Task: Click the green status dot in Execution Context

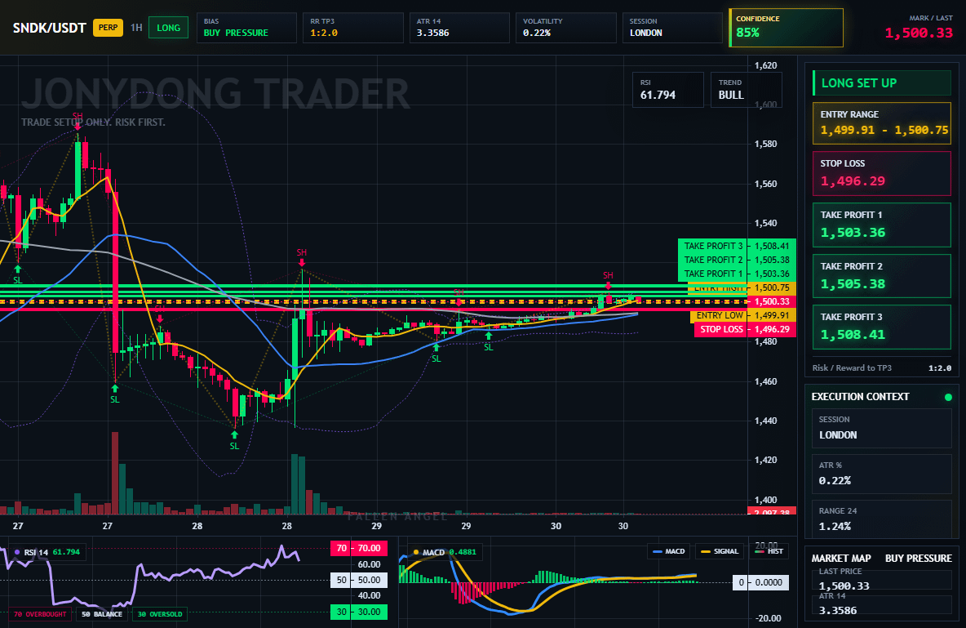Action: [x=948, y=397]
